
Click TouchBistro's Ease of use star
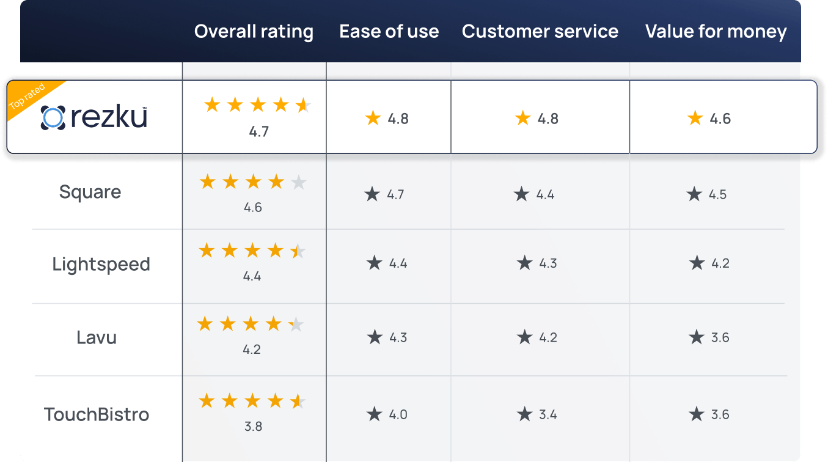(x=375, y=414)
